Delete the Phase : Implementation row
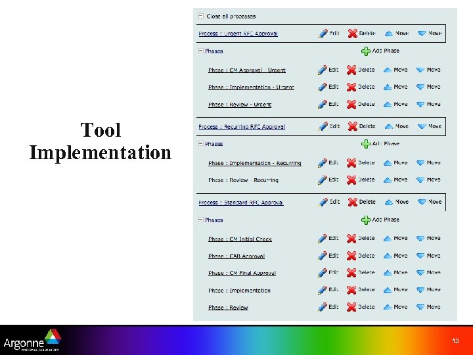473x355 pixels. (x=361, y=290)
